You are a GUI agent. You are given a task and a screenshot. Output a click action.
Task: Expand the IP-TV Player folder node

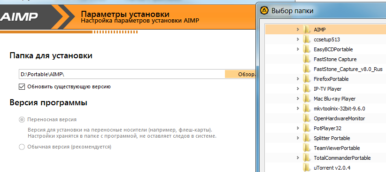tap(298, 88)
